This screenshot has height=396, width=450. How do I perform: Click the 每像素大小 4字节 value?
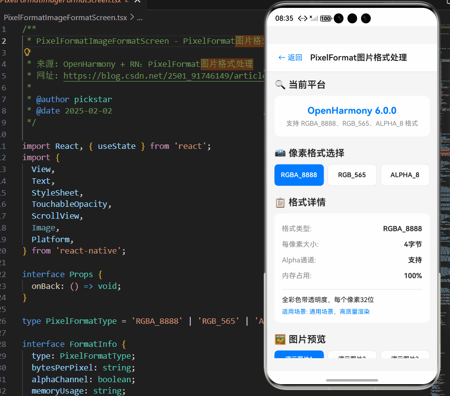pos(413,244)
